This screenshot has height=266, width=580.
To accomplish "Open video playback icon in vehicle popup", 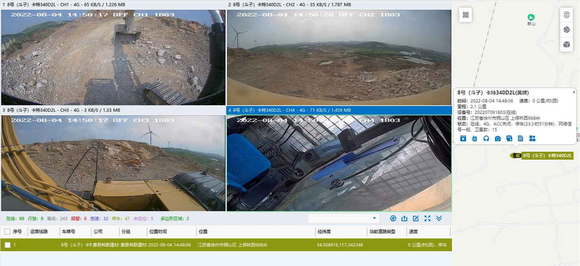I will pos(463,139).
